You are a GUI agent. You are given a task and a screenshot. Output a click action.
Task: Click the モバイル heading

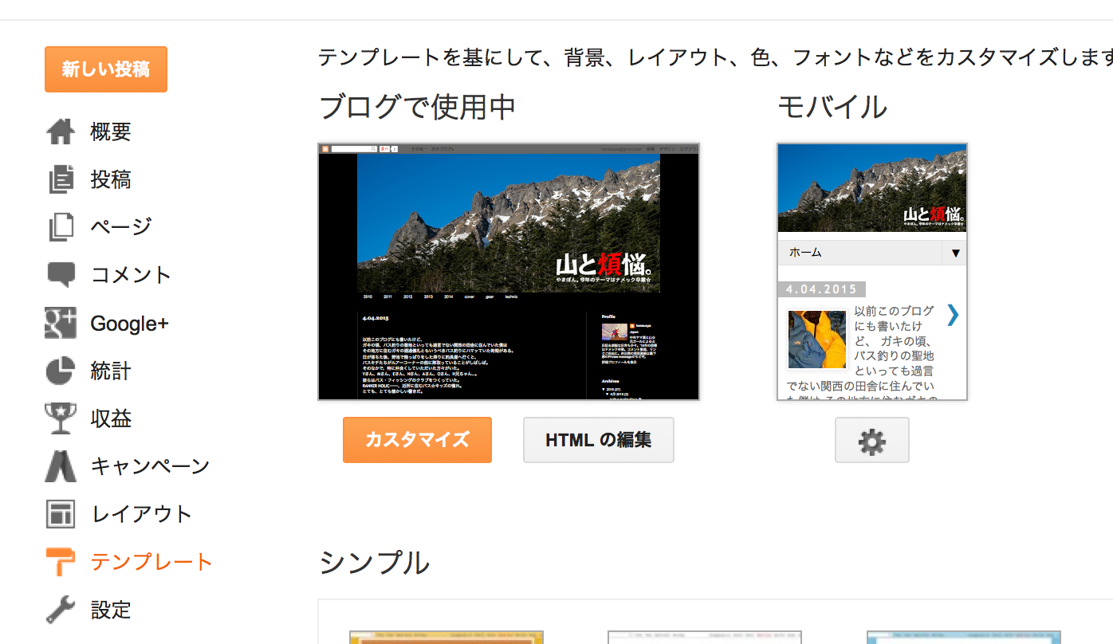point(832,107)
